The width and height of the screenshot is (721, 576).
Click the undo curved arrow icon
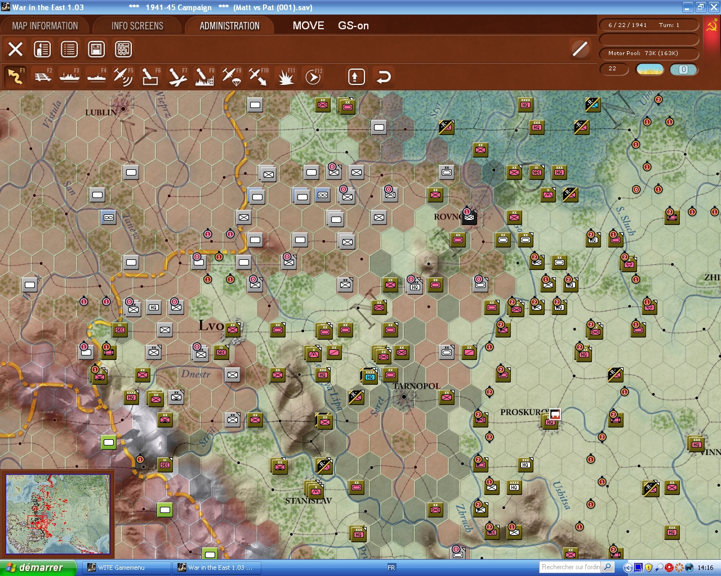click(x=384, y=76)
